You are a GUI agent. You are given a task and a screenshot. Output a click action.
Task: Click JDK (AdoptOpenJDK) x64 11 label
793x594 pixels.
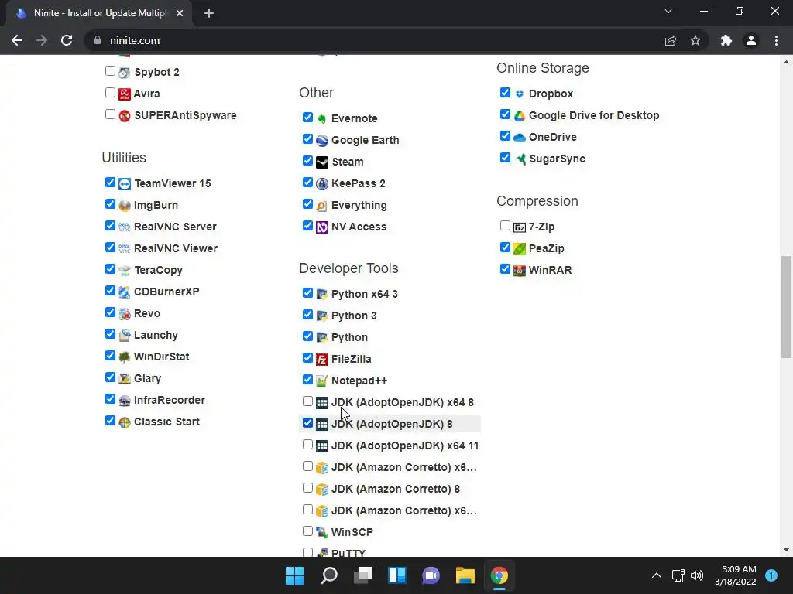click(x=404, y=446)
